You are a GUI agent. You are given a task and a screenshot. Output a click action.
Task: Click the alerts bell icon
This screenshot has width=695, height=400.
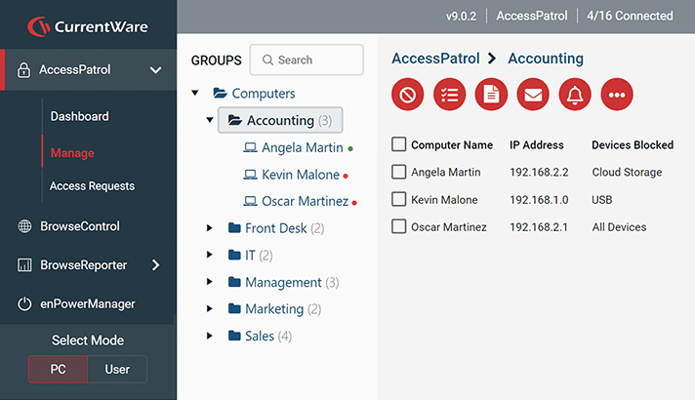575,95
